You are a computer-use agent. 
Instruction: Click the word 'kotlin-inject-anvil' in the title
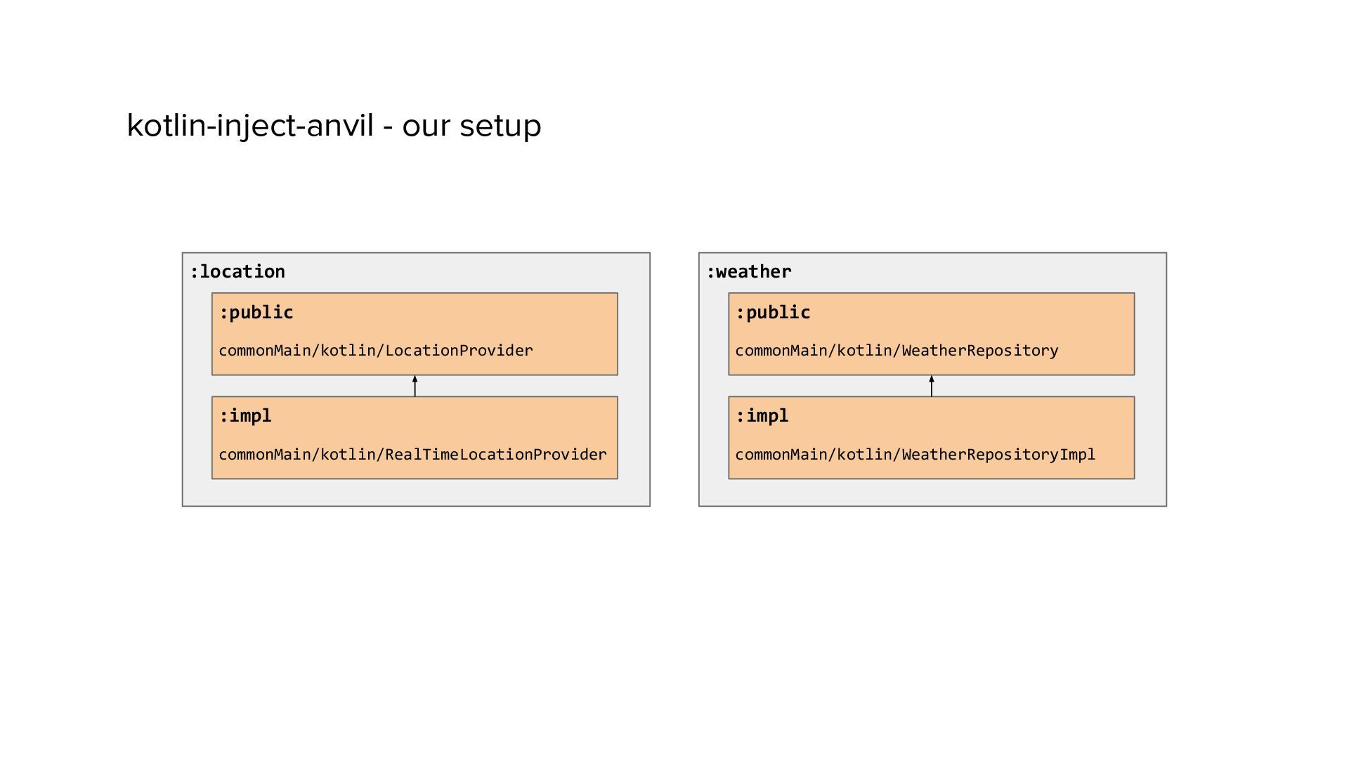tap(250, 126)
